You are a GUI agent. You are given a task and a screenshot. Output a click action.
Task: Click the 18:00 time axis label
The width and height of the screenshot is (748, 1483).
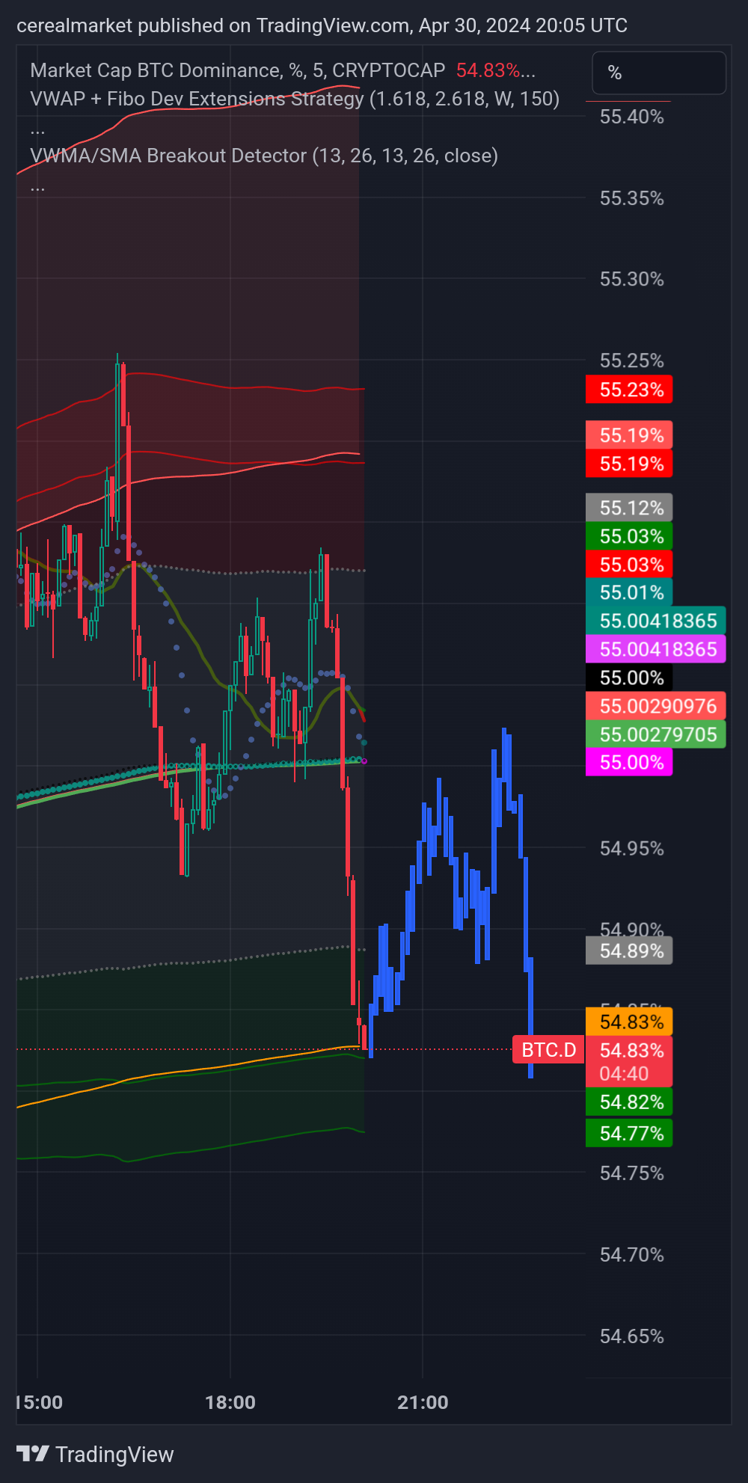point(230,1402)
